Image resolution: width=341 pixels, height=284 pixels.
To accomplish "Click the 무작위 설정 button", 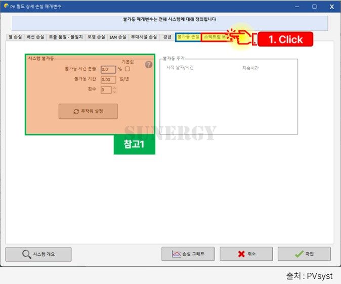I will (x=88, y=111).
